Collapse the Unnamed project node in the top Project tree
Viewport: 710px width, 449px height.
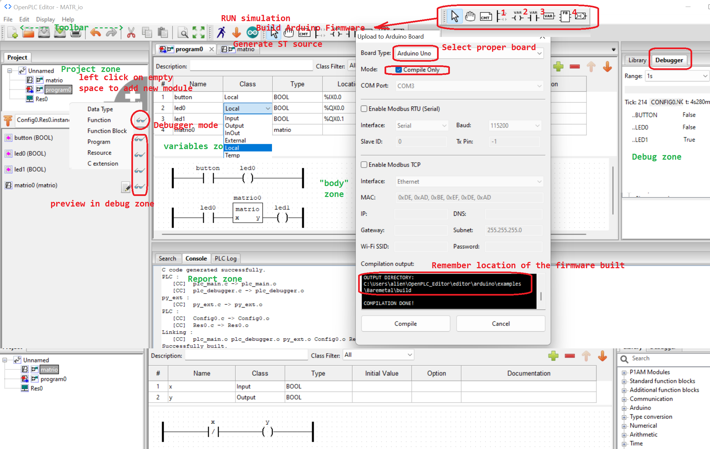click(x=10, y=71)
